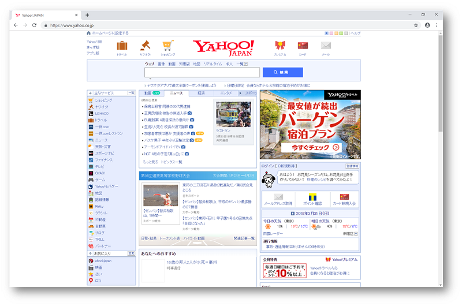Open the ヘルプ link at top right

pos(356,33)
